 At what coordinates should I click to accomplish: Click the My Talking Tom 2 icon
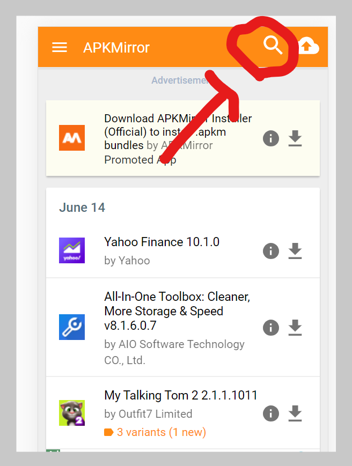(x=72, y=413)
